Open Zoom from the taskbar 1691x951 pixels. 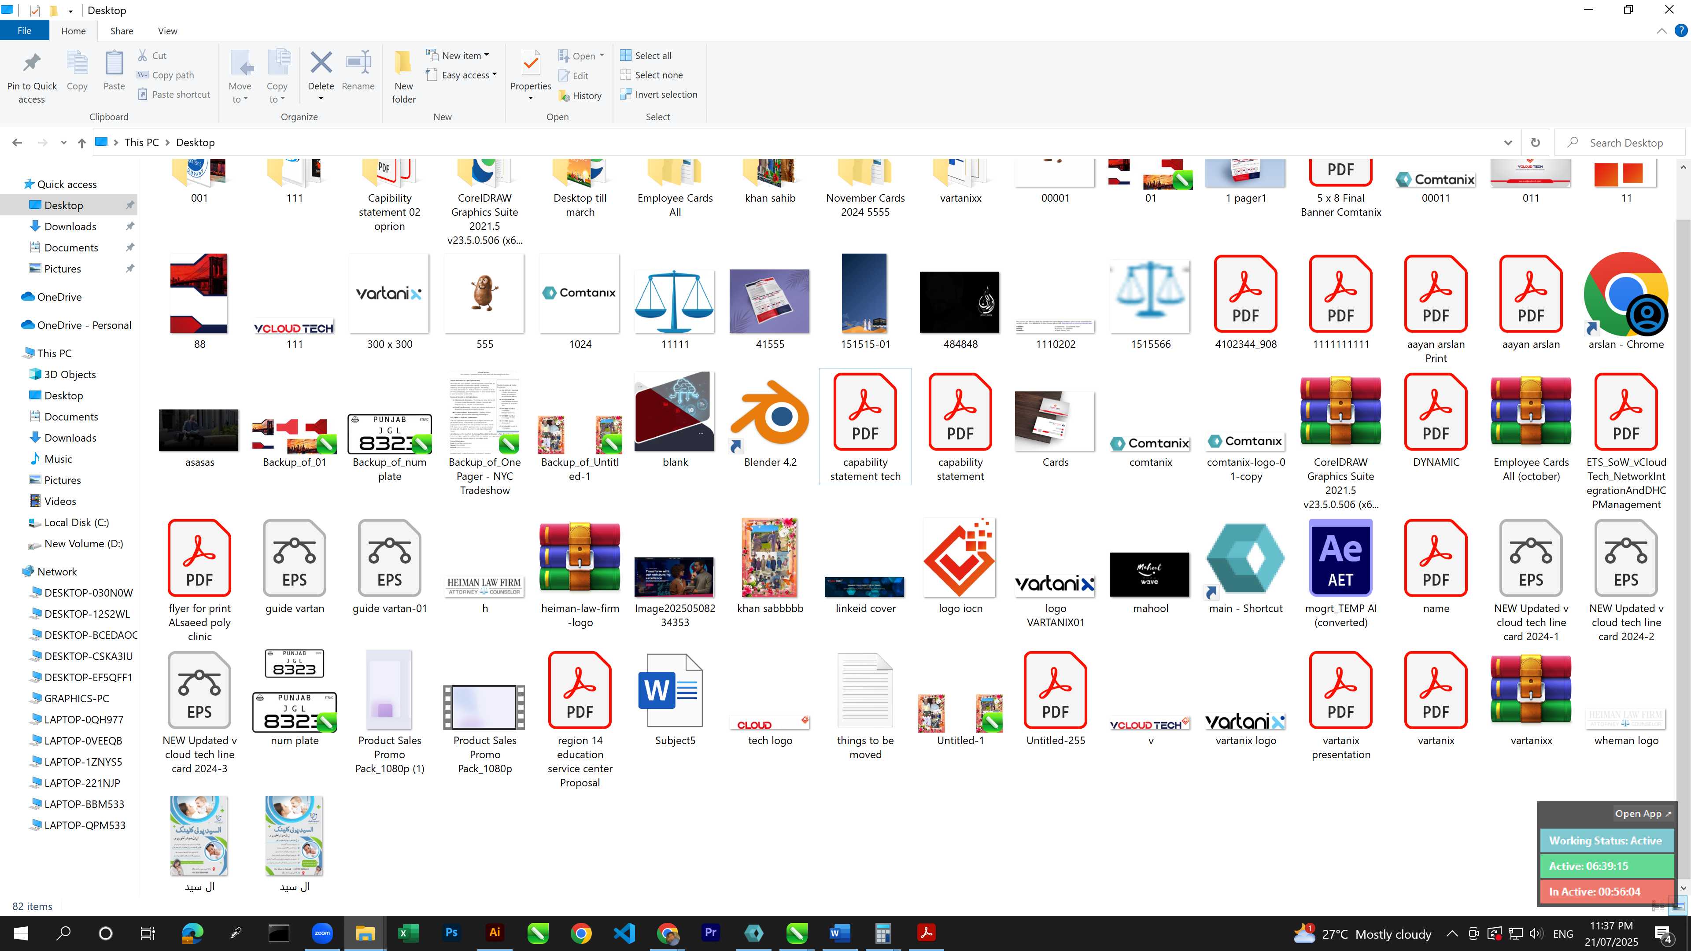coord(321,933)
